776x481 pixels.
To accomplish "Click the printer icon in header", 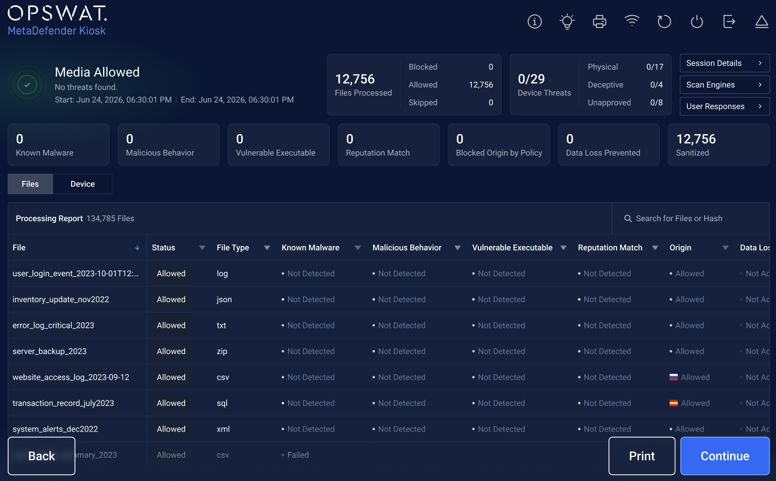I will coord(599,21).
